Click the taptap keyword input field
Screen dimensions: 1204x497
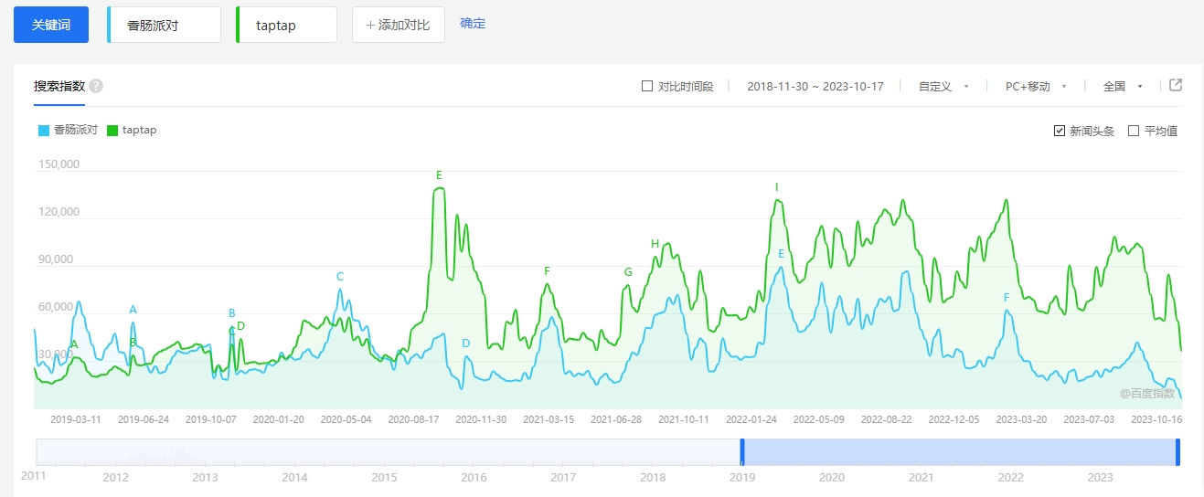287,25
